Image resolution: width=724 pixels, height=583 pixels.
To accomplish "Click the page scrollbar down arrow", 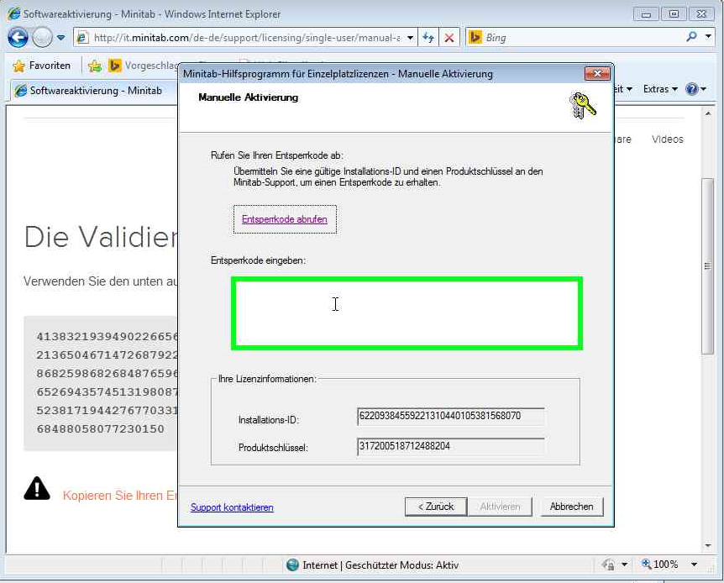I will (x=708, y=545).
